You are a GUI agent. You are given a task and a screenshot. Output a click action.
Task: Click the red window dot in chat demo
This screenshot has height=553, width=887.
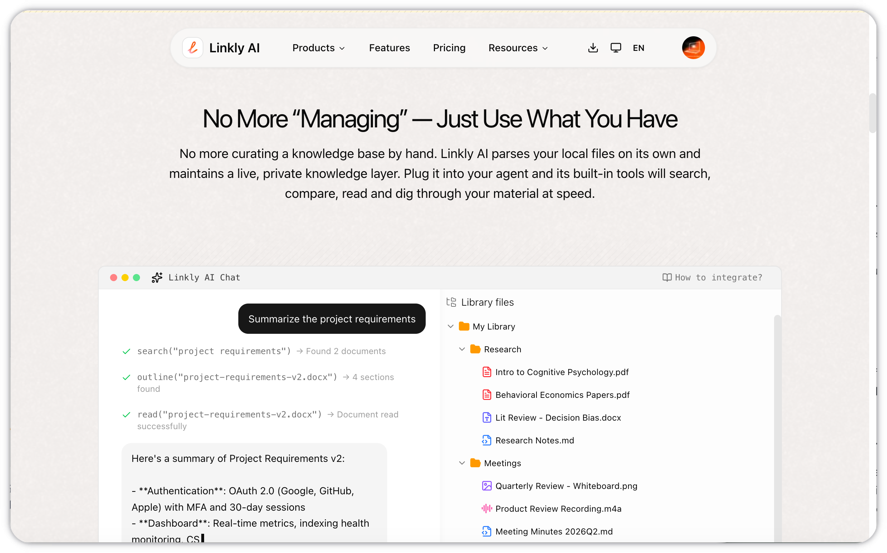114,278
